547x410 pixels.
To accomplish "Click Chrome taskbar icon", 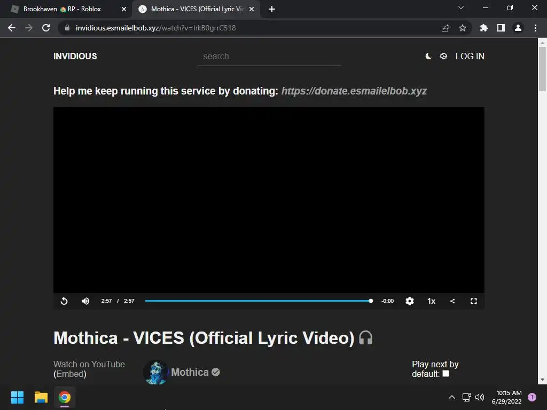I will tap(65, 397).
